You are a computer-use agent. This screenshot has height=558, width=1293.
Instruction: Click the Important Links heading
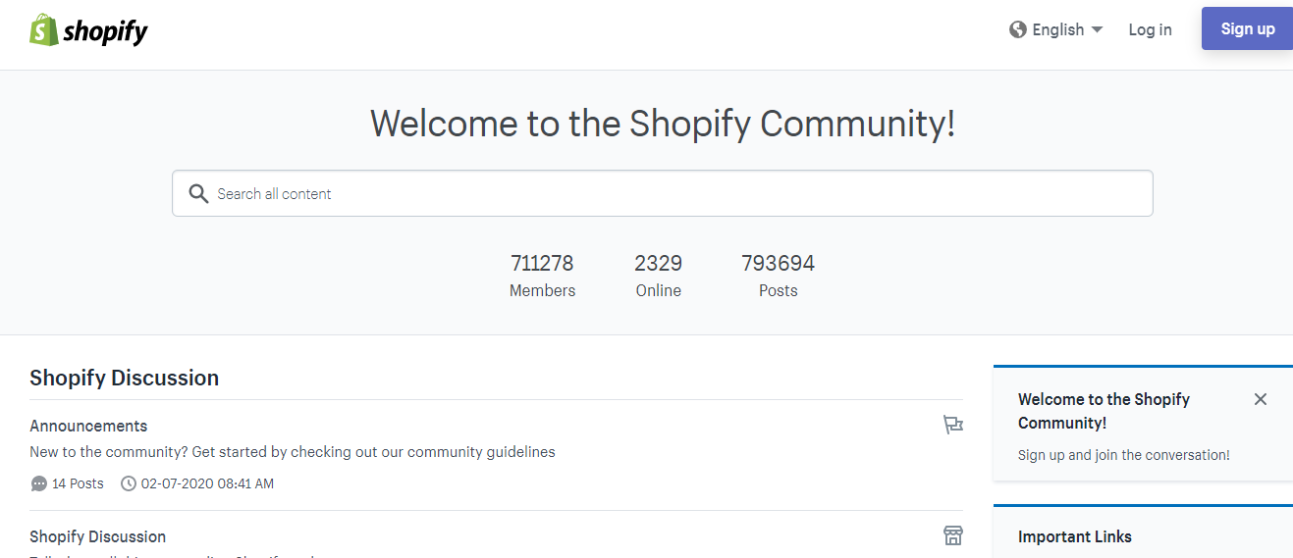point(1075,536)
